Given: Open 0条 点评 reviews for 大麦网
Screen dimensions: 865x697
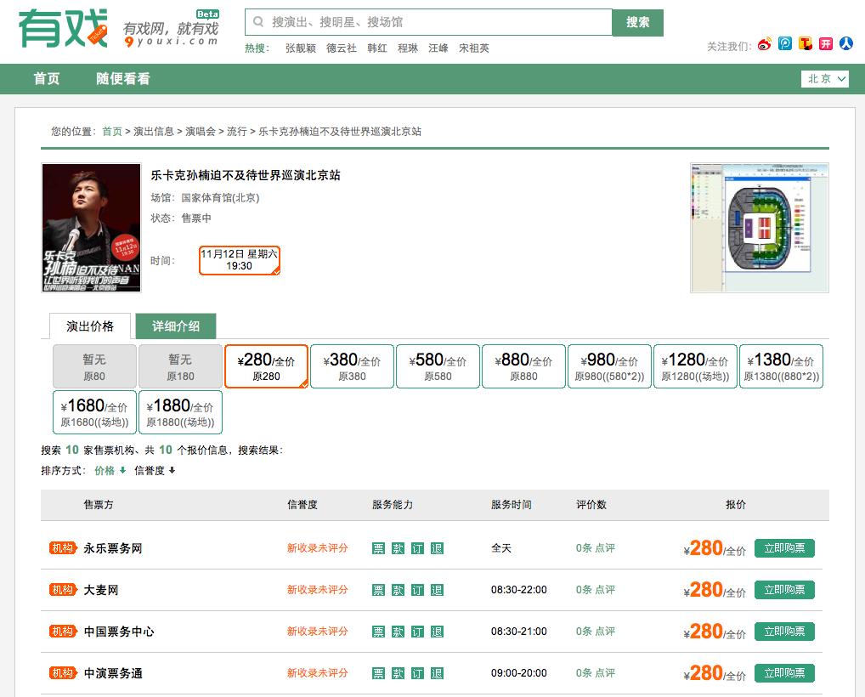Looking at the screenshot, I should [596, 589].
